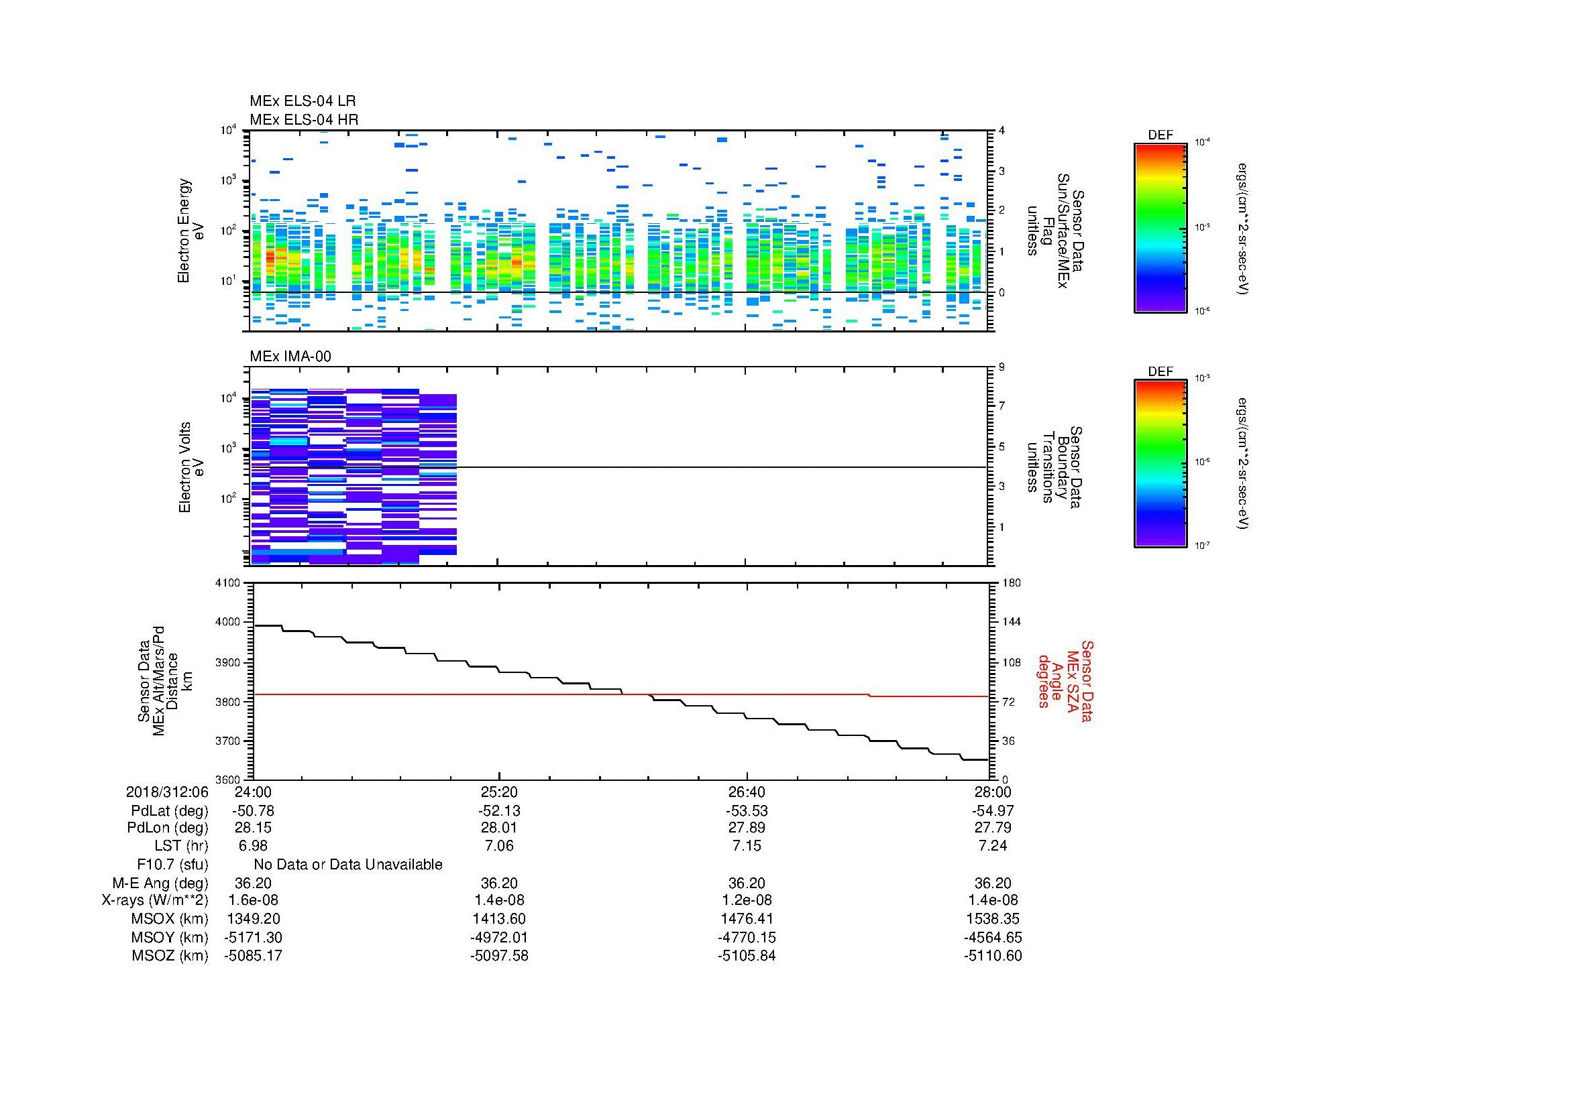
Task: Click the 26:40 time axis label
Action: [x=747, y=792]
